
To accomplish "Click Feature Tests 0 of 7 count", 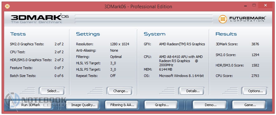I will tap(59, 68).
